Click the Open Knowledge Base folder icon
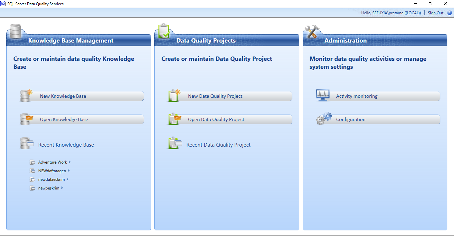 point(27,119)
